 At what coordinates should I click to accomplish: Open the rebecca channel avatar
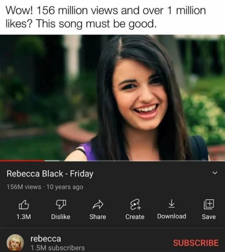click(15, 243)
